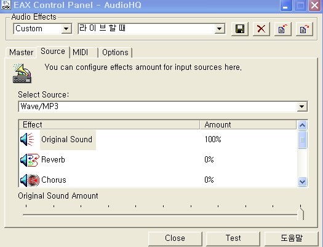Click the 도움말 help button
Viewport: 323px width, 247px height.
291,238
